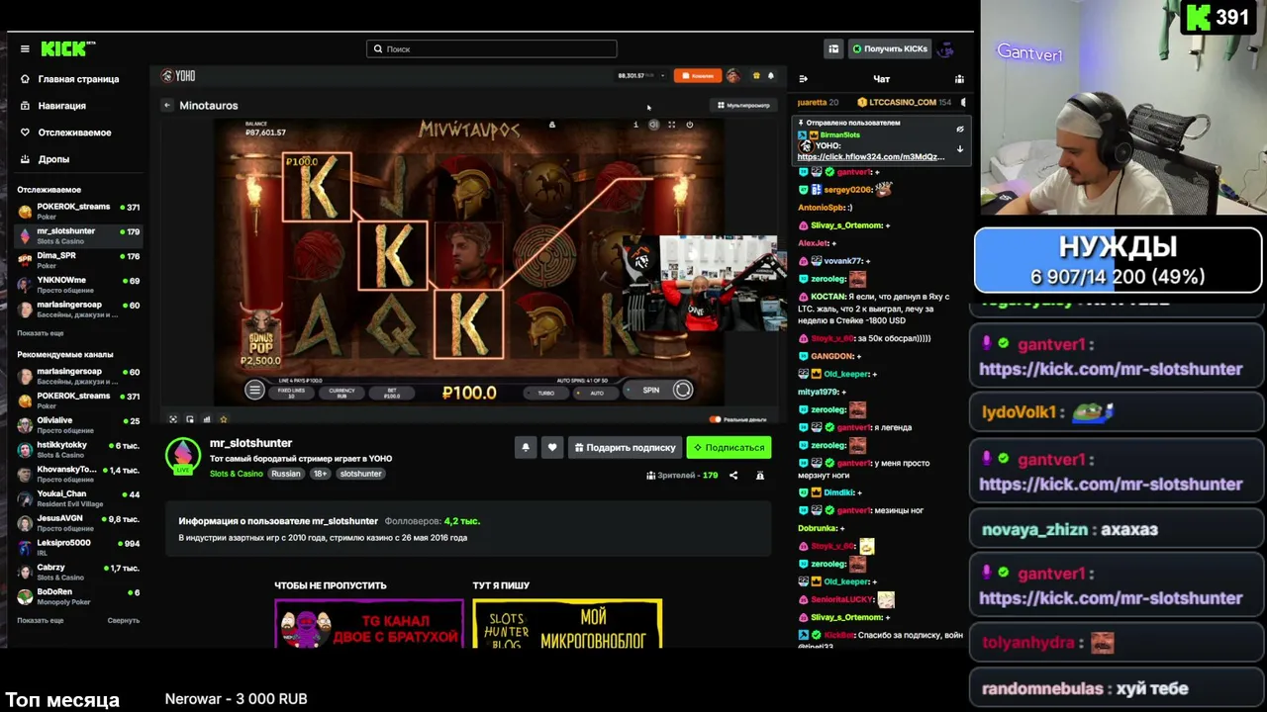
Task: Click the mr_slotshunter channel avatar
Action: click(182, 456)
